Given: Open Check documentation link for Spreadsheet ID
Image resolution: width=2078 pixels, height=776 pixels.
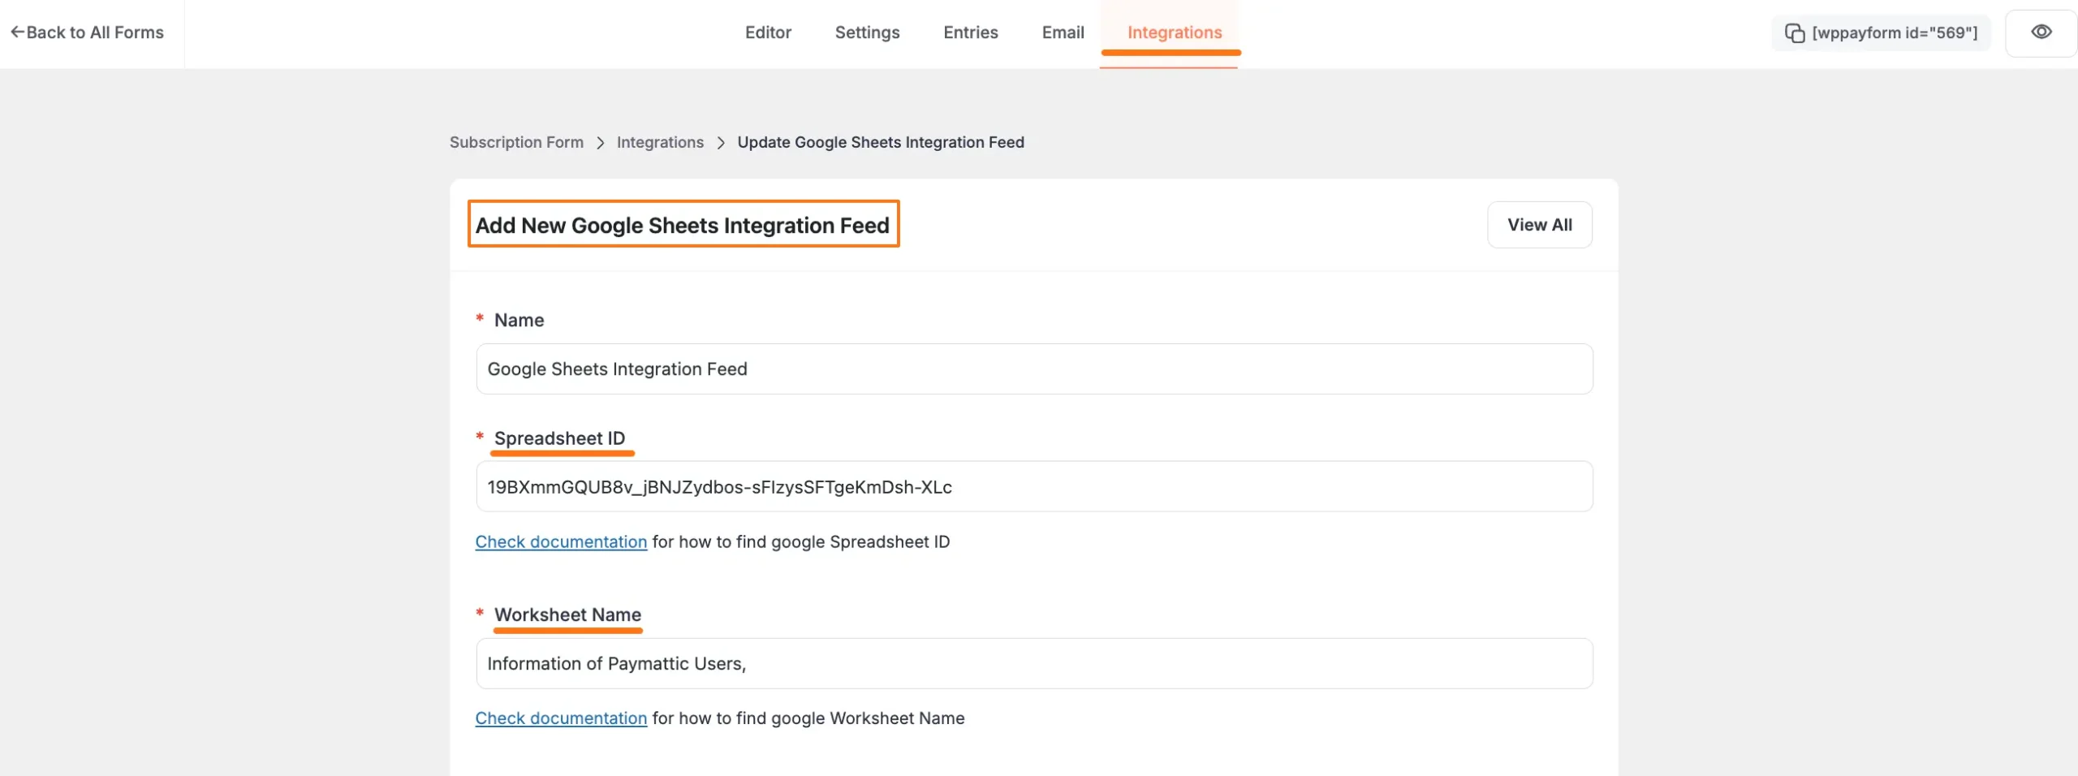Looking at the screenshot, I should pos(561,542).
